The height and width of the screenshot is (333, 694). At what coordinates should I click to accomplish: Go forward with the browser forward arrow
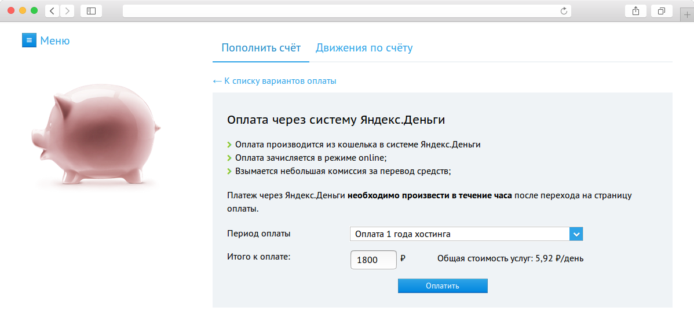click(x=67, y=11)
